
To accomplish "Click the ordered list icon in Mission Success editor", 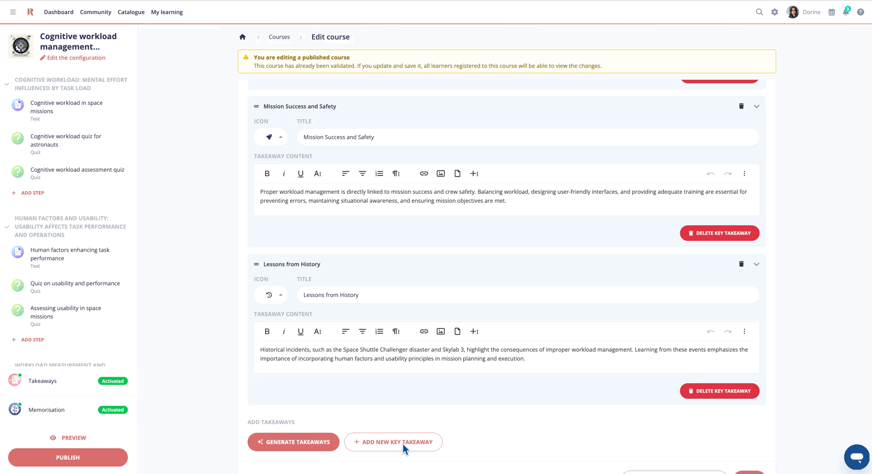I will (x=379, y=173).
